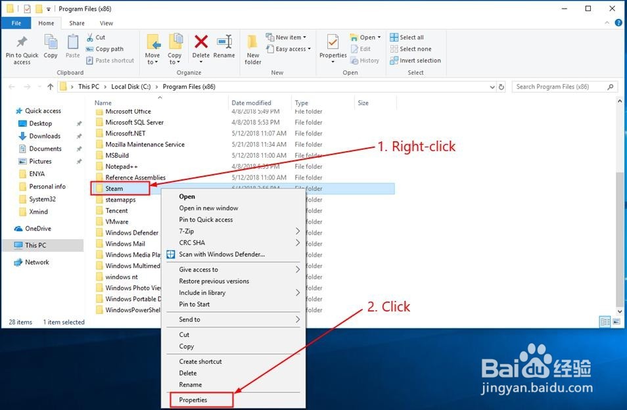Collapse the ribbon with the chevron
This screenshot has height=410, width=627.
[607, 23]
